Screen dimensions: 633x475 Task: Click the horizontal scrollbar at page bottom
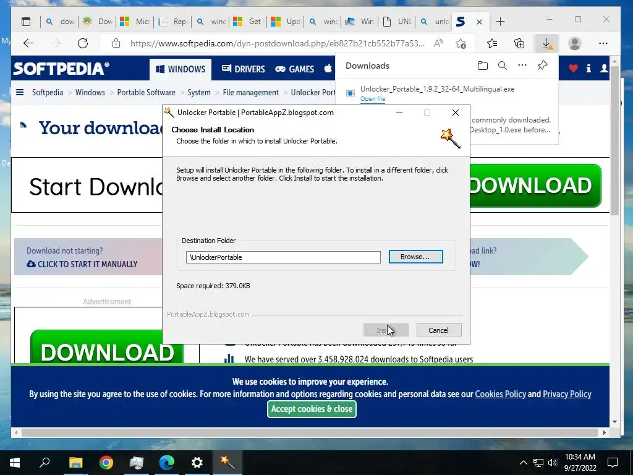tap(310, 432)
